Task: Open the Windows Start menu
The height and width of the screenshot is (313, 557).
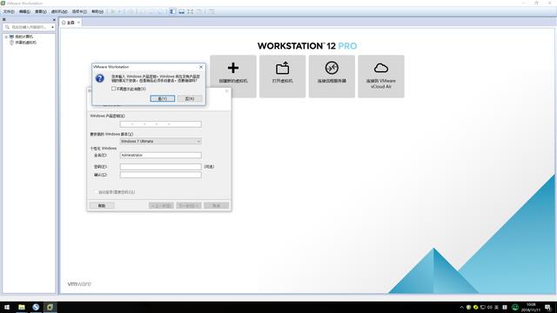Action: 7,307
